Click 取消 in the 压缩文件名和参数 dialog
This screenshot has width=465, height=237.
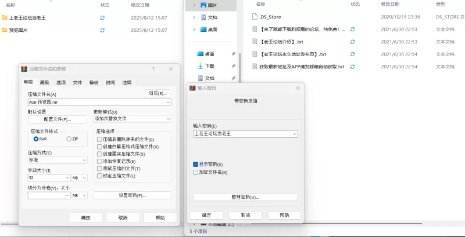click(123, 218)
